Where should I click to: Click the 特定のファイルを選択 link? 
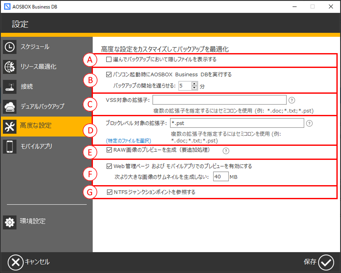pyautogui.click(x=129, y=141)
